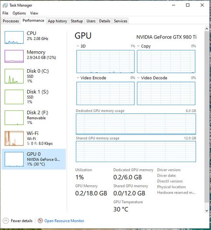Click the Resource Monitor icon
This screenshot has height=230, width=211.
(40, 221)
